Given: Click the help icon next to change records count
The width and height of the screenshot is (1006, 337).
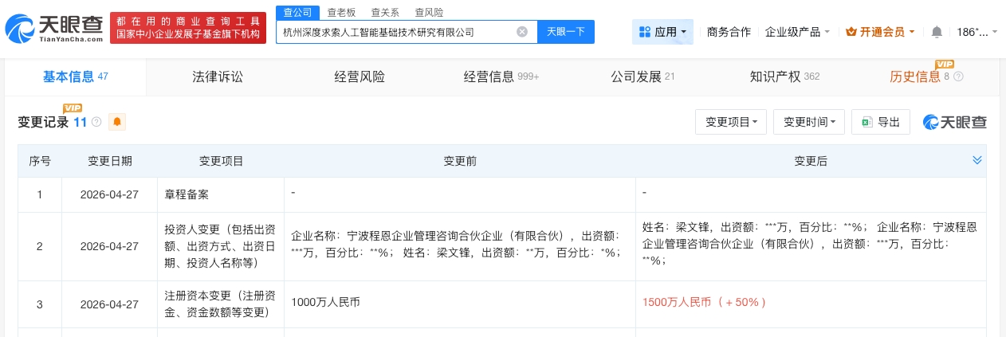Looking at the screenshot, I should pos(96,122).
